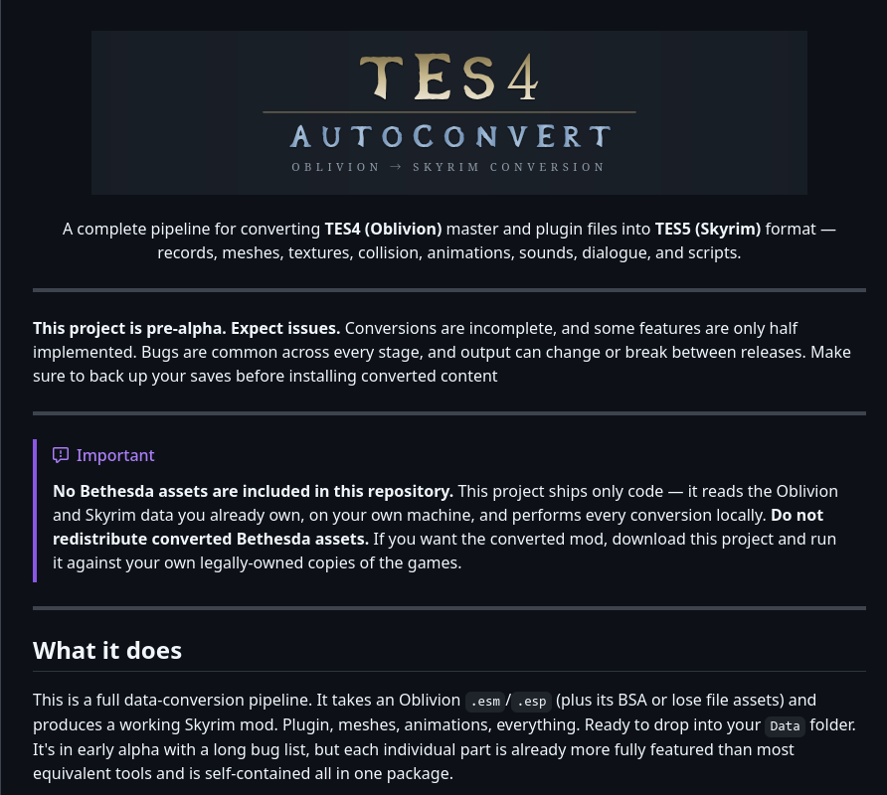
Task: Click the Data folder code tag
Action: (x=785, y=726)
